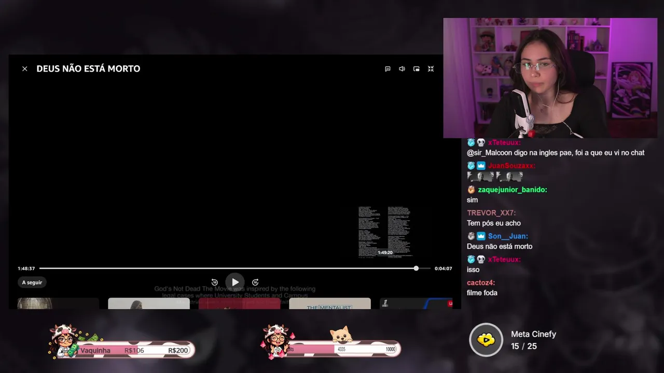This screenshot has height=373, width=664.
Task: Rewind 10 seconds
Action: tap(215, 282)
